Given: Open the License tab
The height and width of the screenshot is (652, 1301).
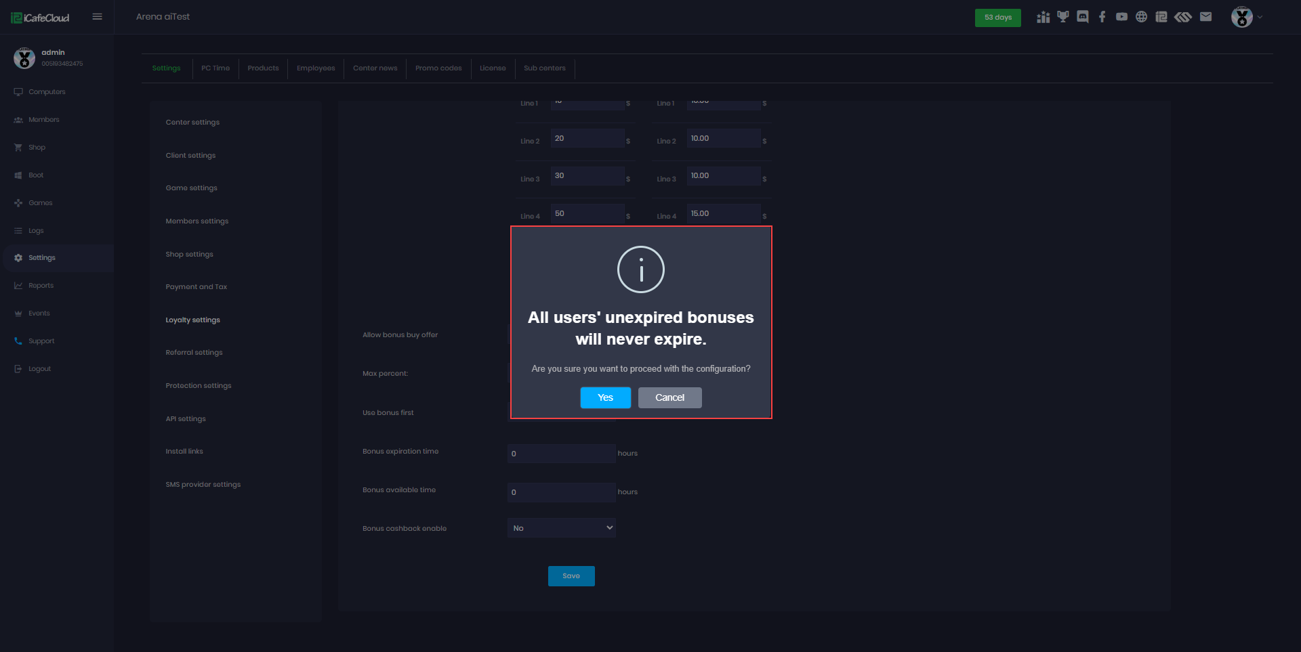Looking at the screenshot, I should pos(493,68).
